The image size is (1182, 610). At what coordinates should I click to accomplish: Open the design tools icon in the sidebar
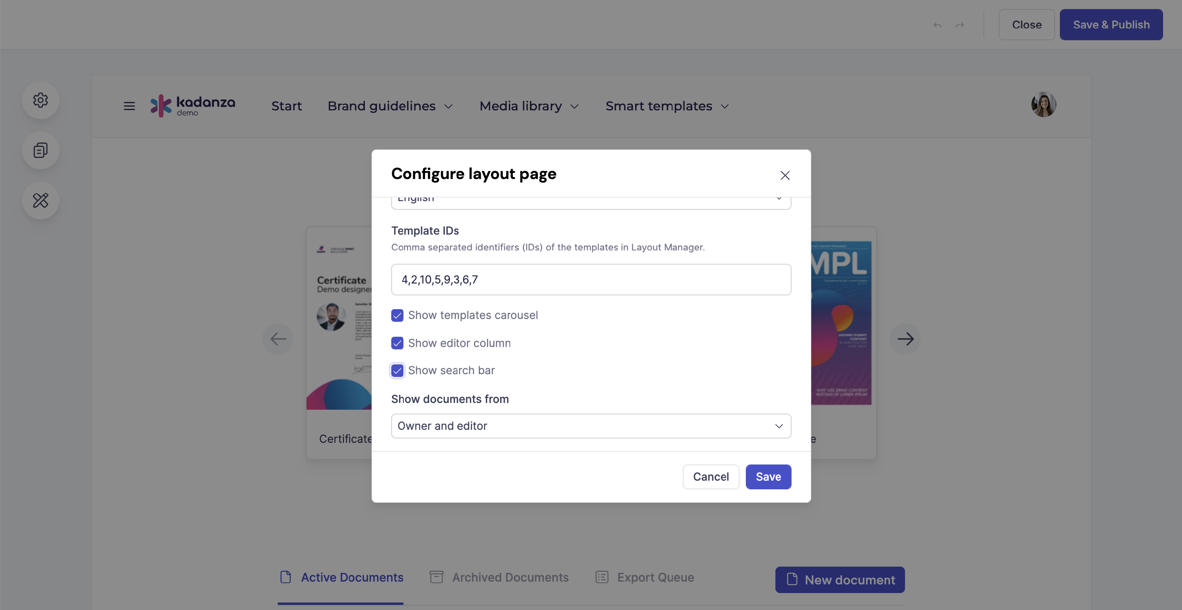tap(41, 200)
